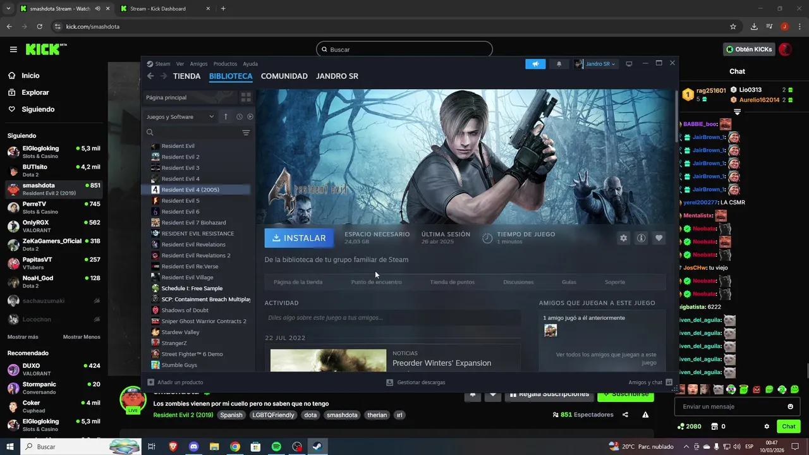Toggle the ready-to-play filter icon
809x455 pixels.
pos(250,116)
